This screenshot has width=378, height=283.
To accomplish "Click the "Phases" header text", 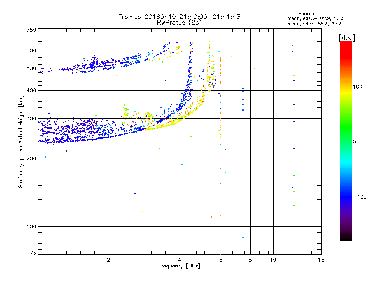I will pyautogui.click(x=306, y=14).
